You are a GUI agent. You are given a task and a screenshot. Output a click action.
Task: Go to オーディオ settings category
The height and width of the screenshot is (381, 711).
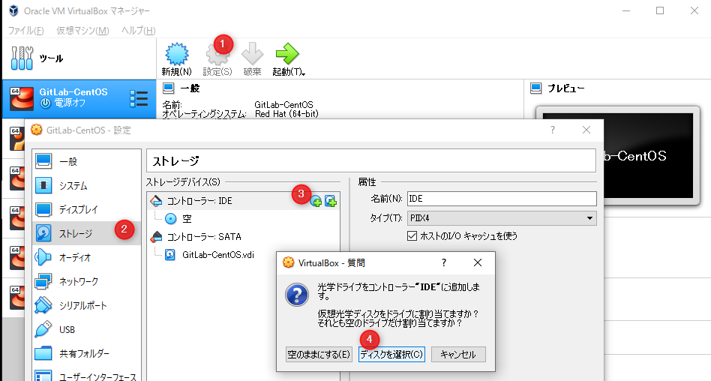point(86,258)
